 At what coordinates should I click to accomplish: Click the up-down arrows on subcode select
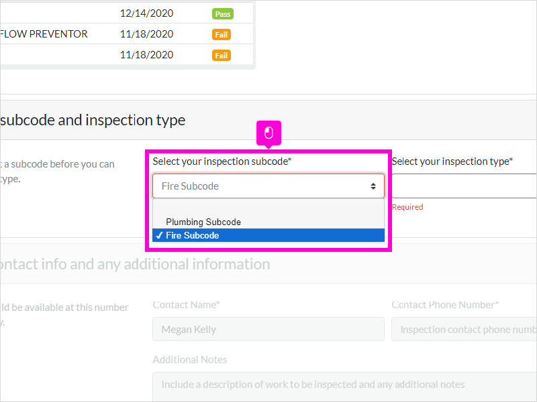click(x=373, y=186)
